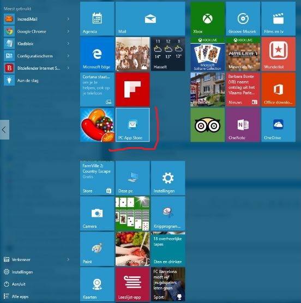Open the Instellingen gear tile

[168, 178]
